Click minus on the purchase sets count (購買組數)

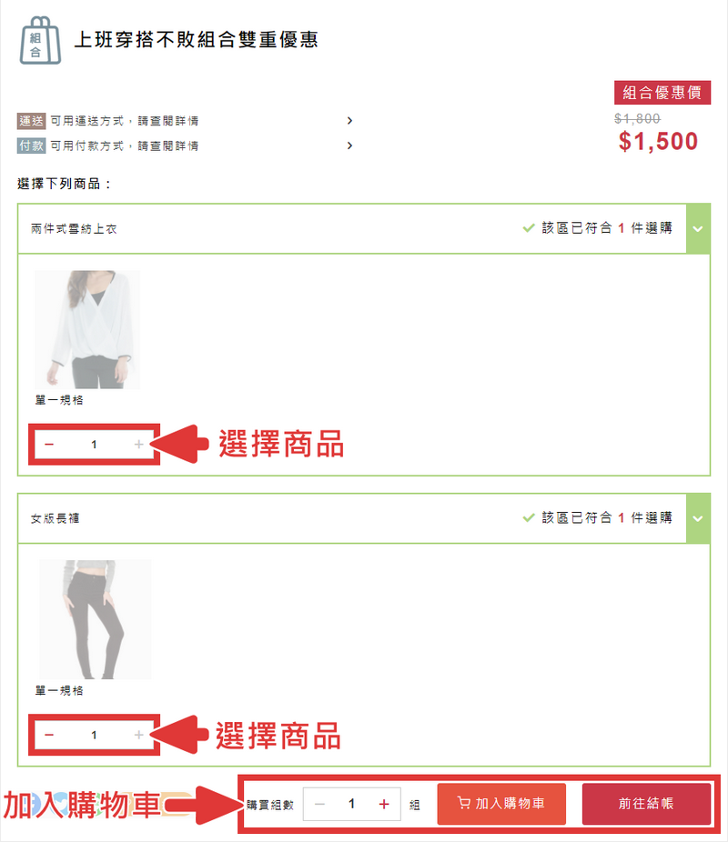pyautogui.click(x=319, y=804)
